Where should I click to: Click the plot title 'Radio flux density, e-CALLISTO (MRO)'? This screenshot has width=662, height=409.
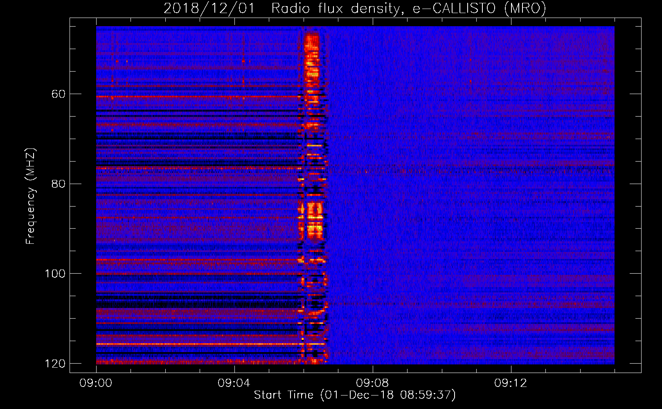click(409, 8)
